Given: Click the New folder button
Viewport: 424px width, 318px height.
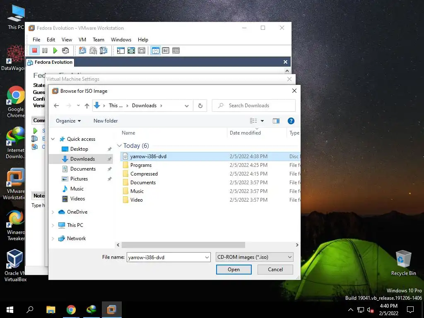Looking at the screenshot, I should point(106,121).
